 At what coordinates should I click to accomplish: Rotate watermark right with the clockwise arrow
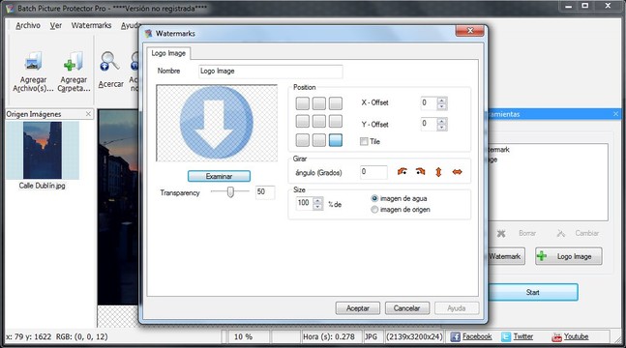click(x=420, y=172)
